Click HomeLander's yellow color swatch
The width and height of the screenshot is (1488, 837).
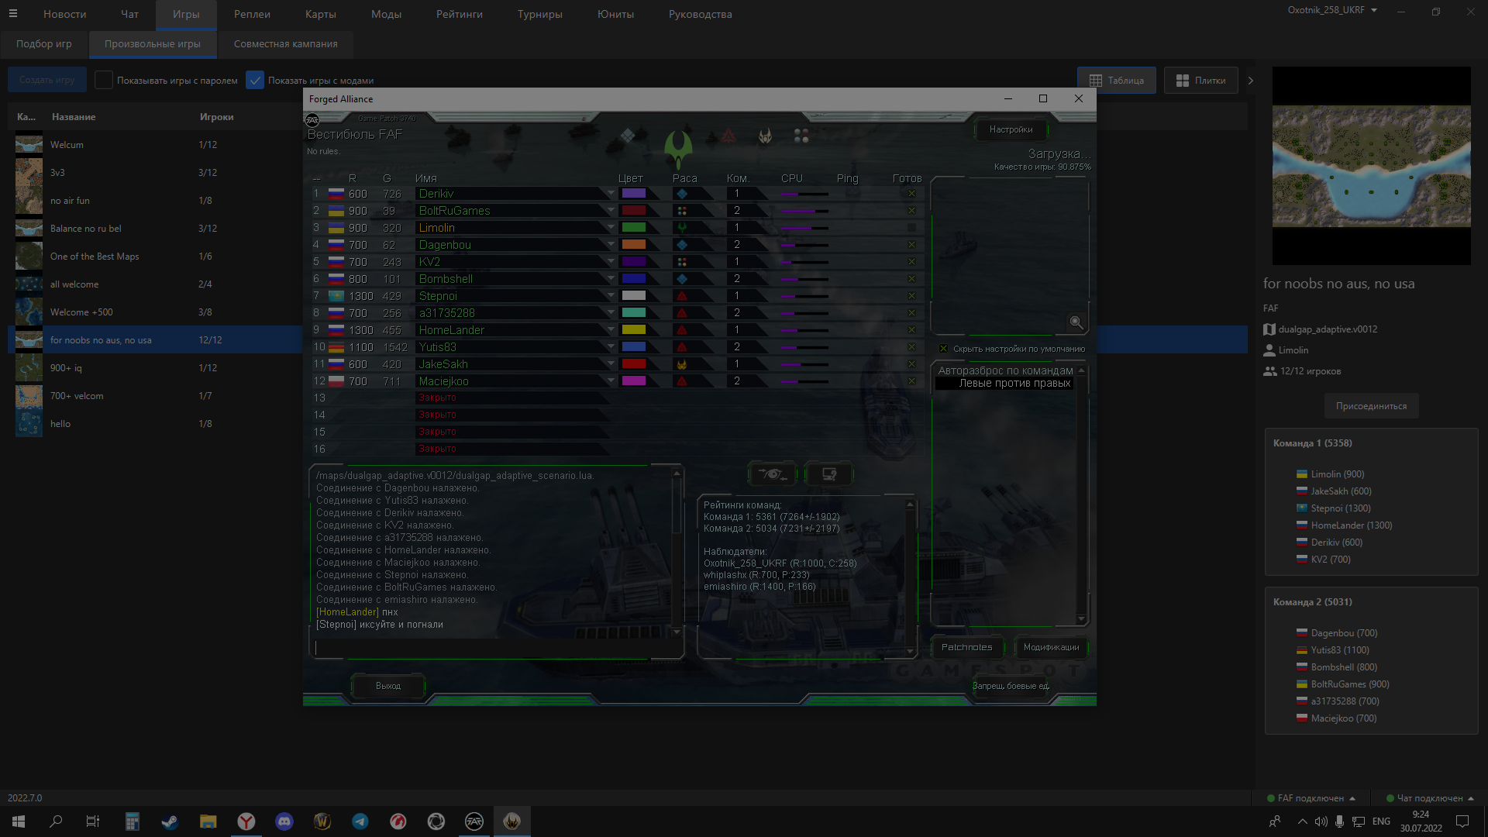coord(634,330)
